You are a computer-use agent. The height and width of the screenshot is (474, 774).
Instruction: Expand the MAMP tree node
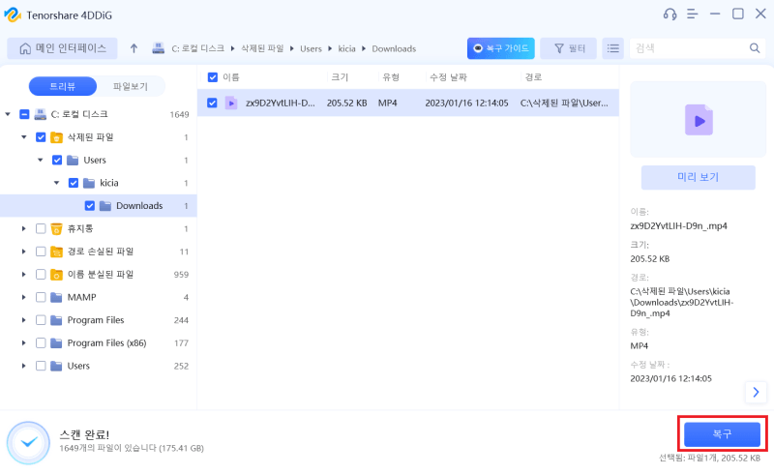[x=23, y=297]
